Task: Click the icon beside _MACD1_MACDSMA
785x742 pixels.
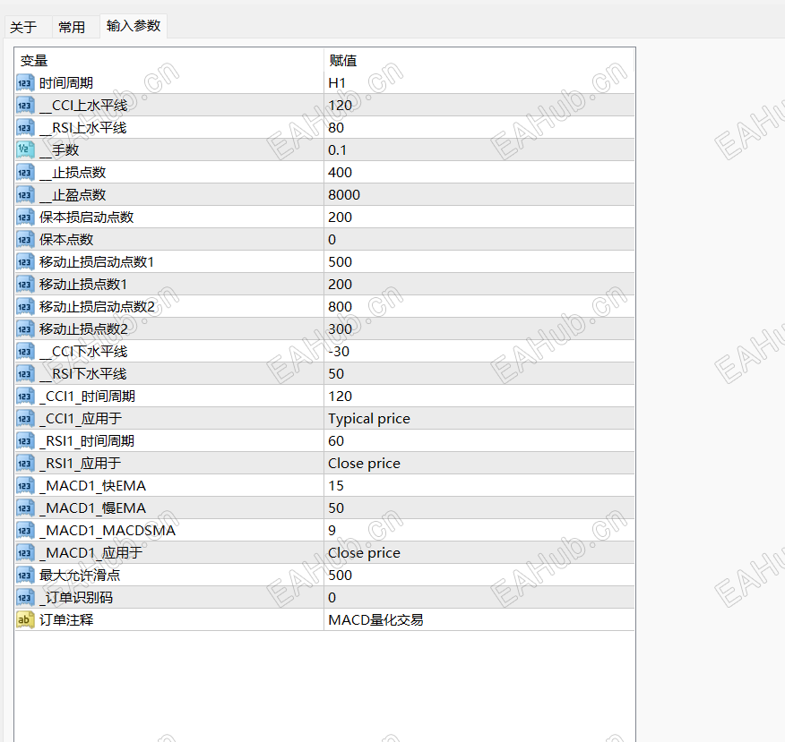Action: pos(25,531)
